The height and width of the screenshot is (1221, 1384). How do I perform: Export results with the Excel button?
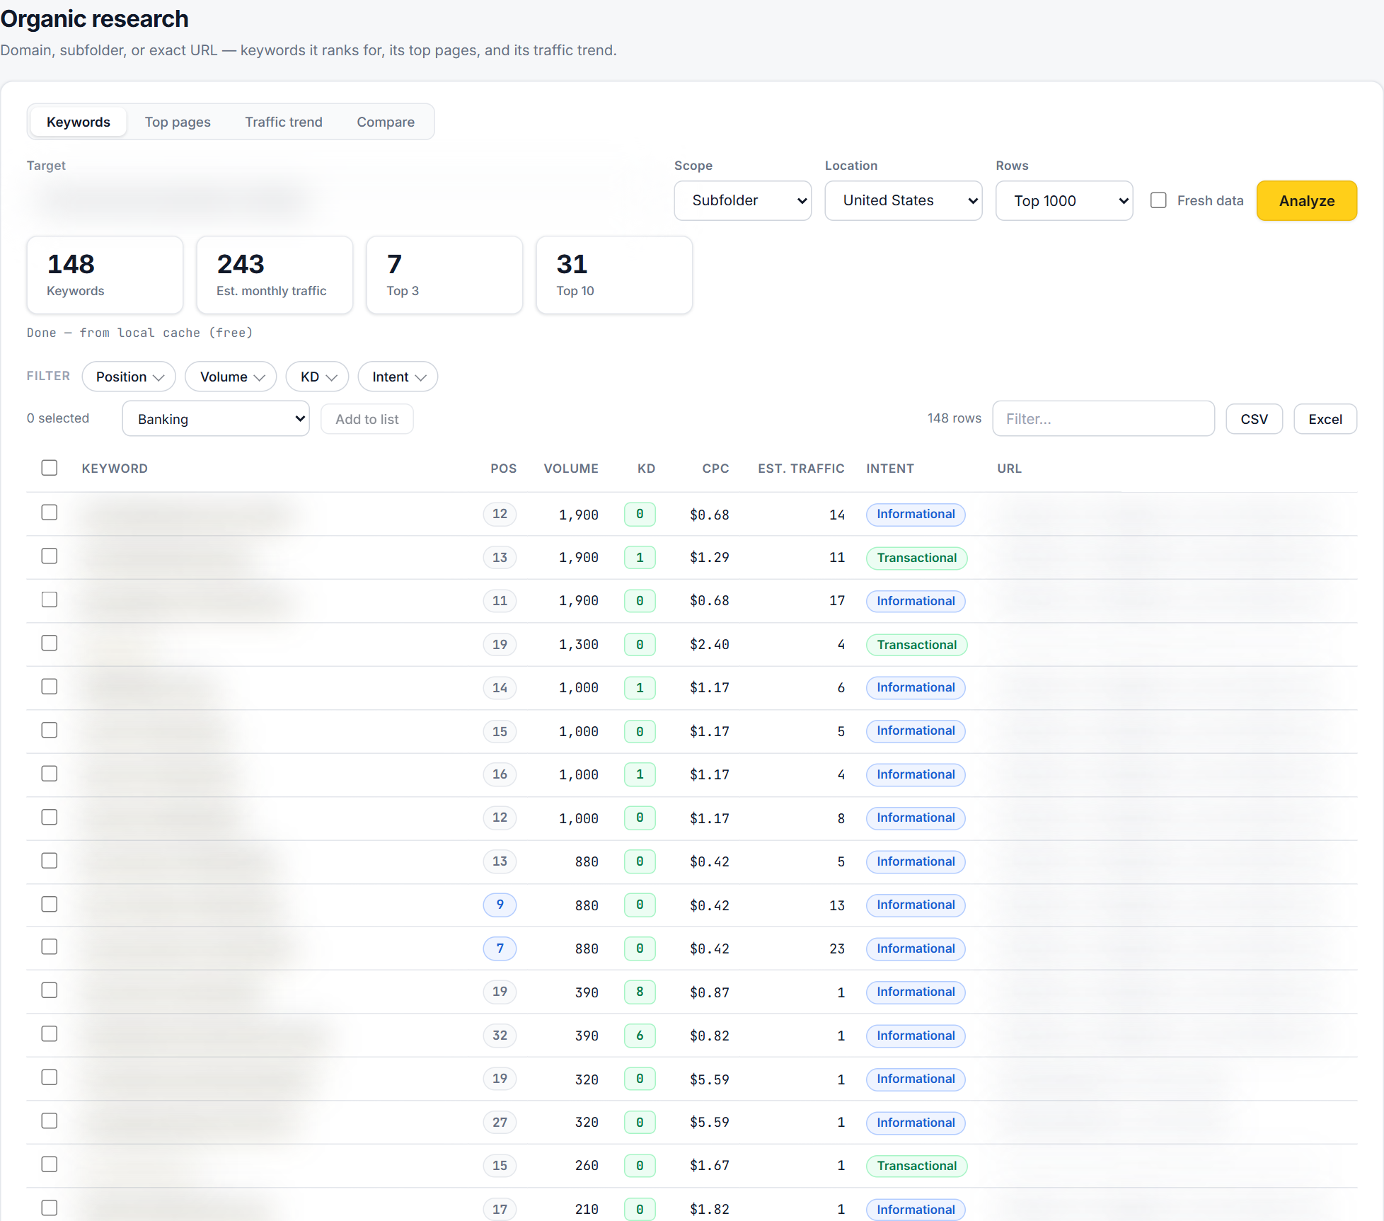click(1325, 419)
